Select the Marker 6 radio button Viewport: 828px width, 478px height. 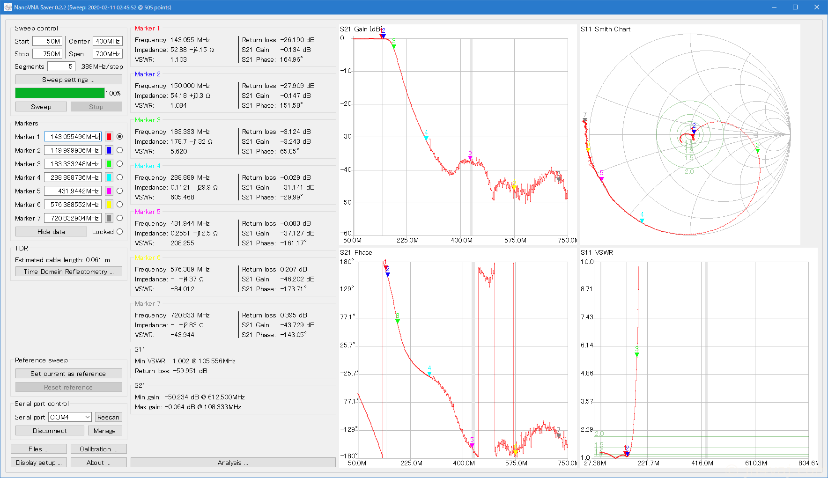[119, 205]
